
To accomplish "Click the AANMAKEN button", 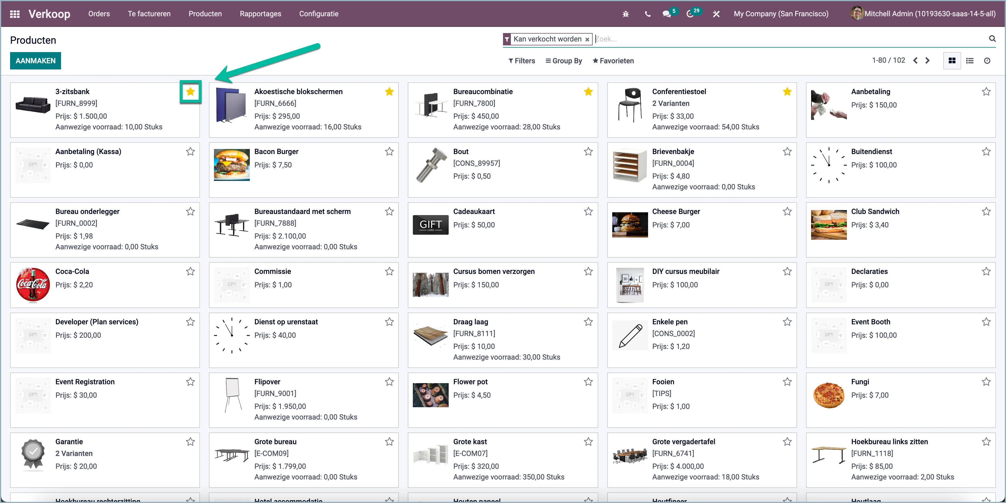I will pyautogui.click(x=36, y=60).
